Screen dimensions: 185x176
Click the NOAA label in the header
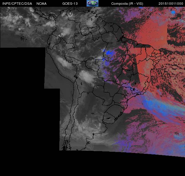coord(42,4)
